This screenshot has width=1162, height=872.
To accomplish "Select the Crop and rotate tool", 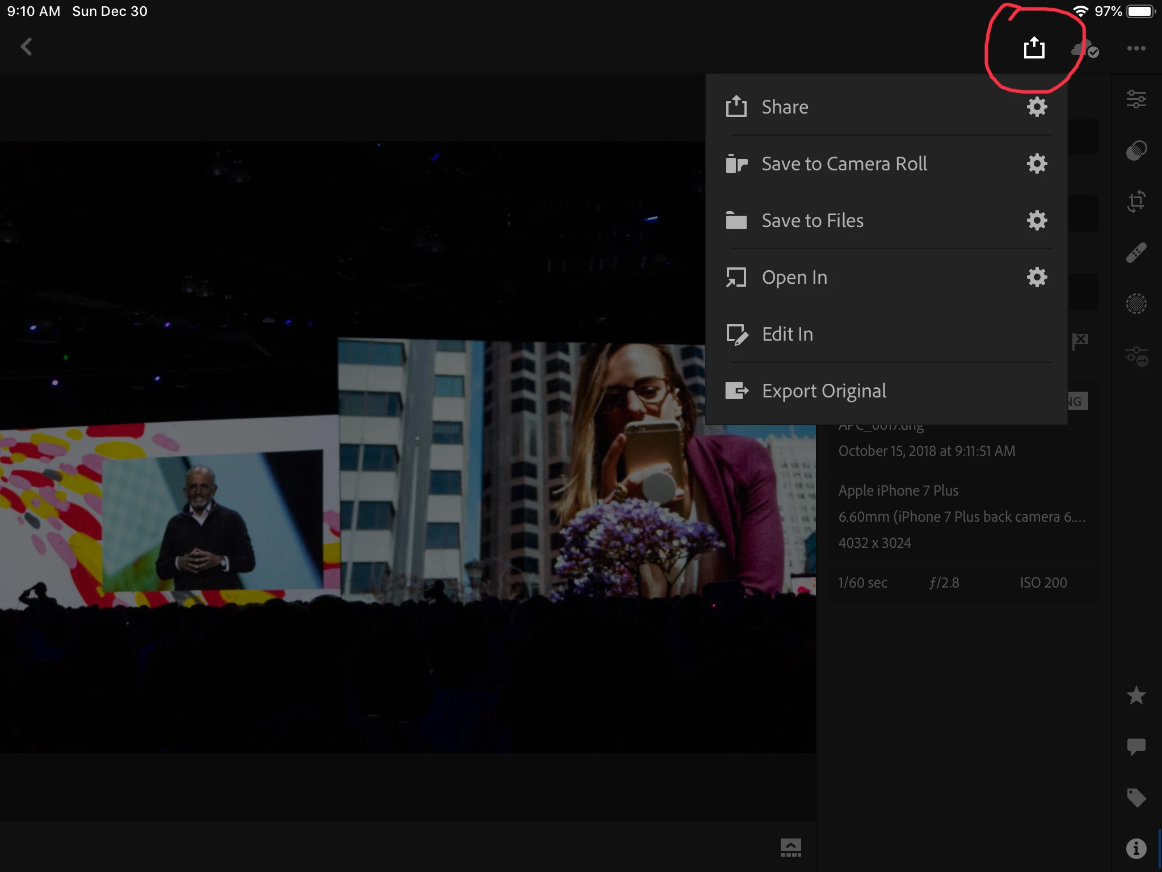I will click(1136, 201).
